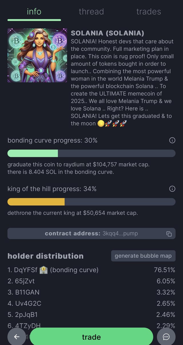Click generate bubble map button
Screen dimensions: 183x345
[x=143, y=256]
